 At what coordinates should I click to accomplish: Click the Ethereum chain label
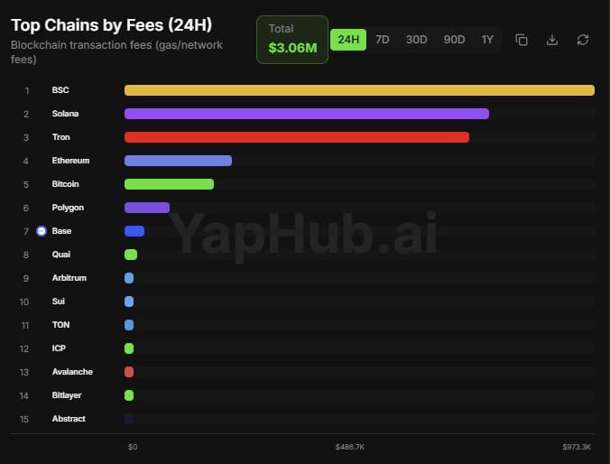70,161
